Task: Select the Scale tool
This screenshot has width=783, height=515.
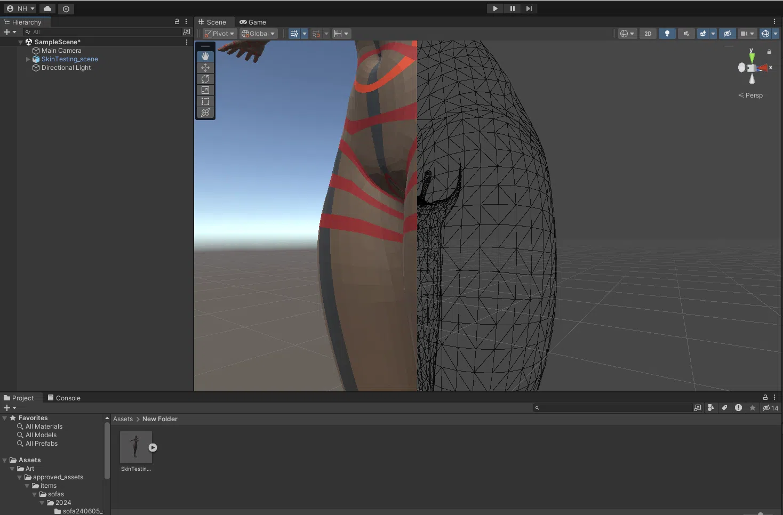Action: coord(205,90)
